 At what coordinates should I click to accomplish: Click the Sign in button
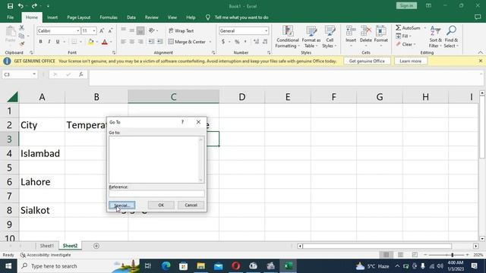tap(406, 5)
